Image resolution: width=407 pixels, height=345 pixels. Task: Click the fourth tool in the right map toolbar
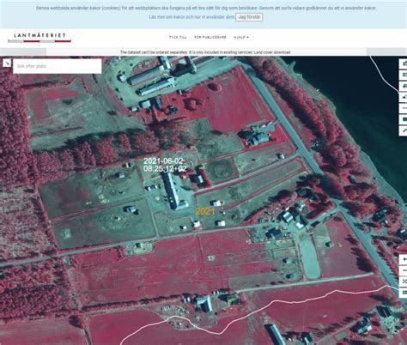(x=404, y=97)
